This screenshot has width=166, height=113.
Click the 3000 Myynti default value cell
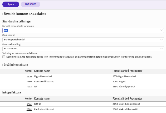(x=119, y=82)
